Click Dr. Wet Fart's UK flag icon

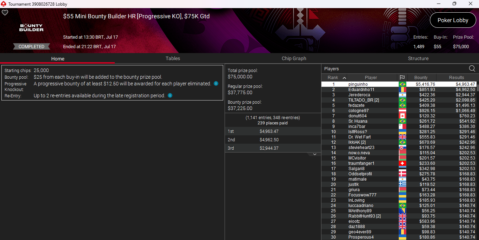402,137
